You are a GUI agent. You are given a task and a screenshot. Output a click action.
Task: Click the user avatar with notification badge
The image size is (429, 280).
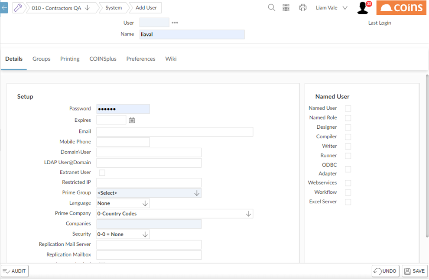point(363,7)
